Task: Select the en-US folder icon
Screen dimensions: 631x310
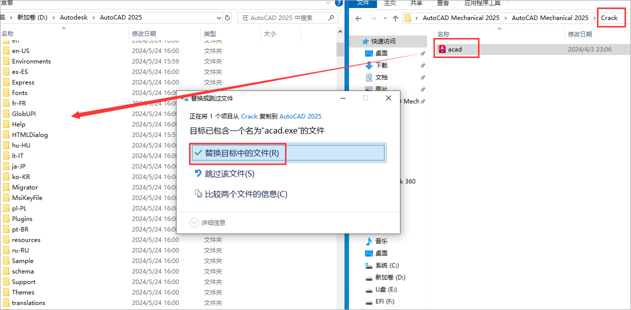Action: (6, 50)
